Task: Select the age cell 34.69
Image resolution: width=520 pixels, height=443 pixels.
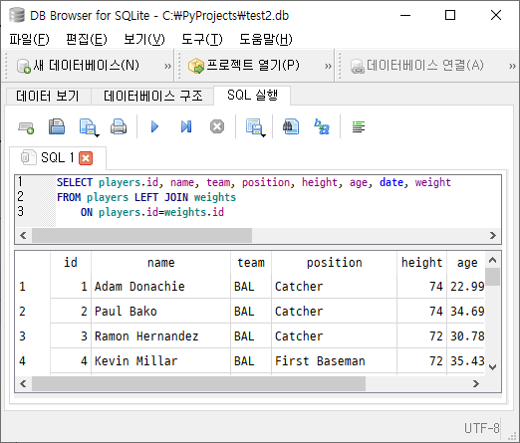Action: [466, 312]
